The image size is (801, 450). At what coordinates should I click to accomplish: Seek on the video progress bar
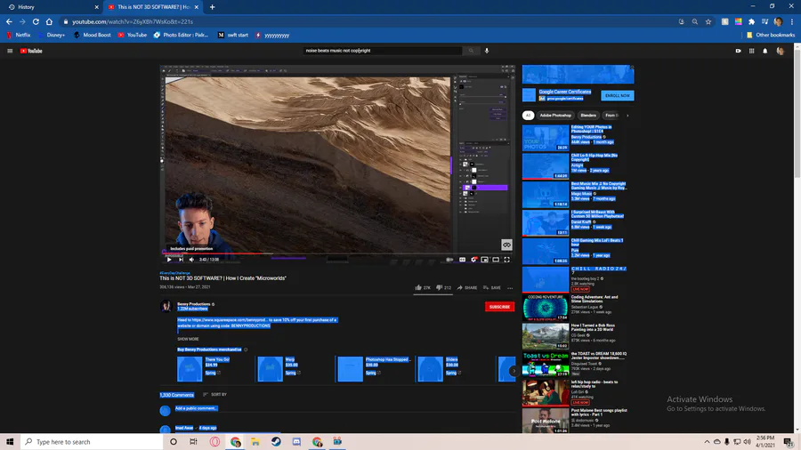click(338, 253)
